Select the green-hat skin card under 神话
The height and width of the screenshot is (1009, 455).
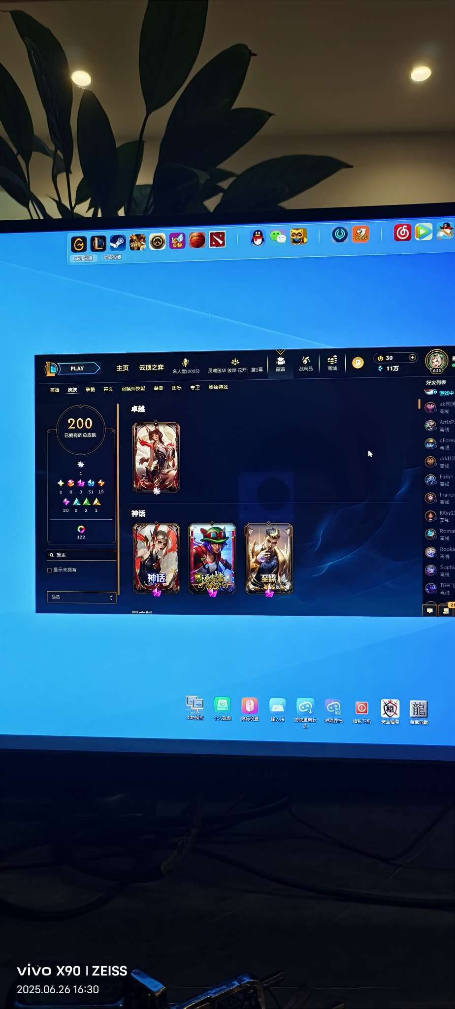[212, 558]
